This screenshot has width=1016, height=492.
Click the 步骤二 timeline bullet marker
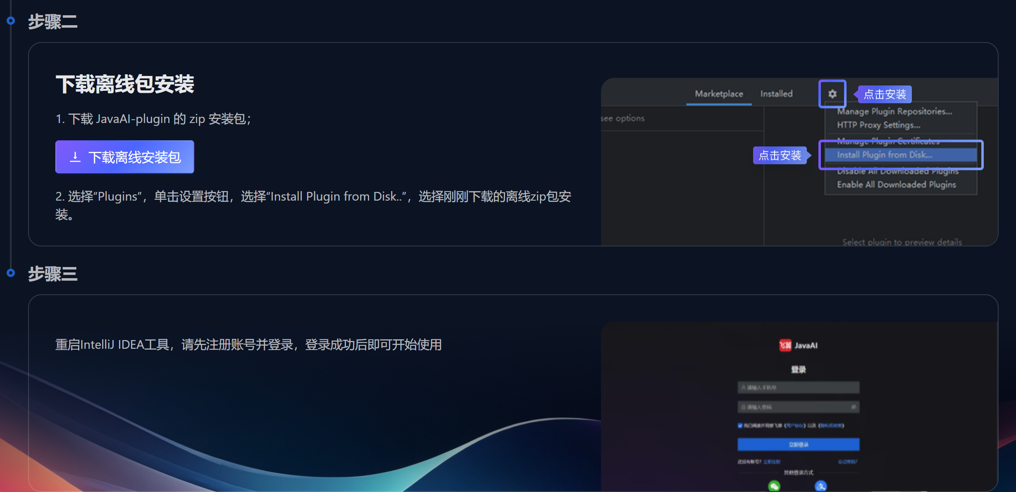pos(11,21)
